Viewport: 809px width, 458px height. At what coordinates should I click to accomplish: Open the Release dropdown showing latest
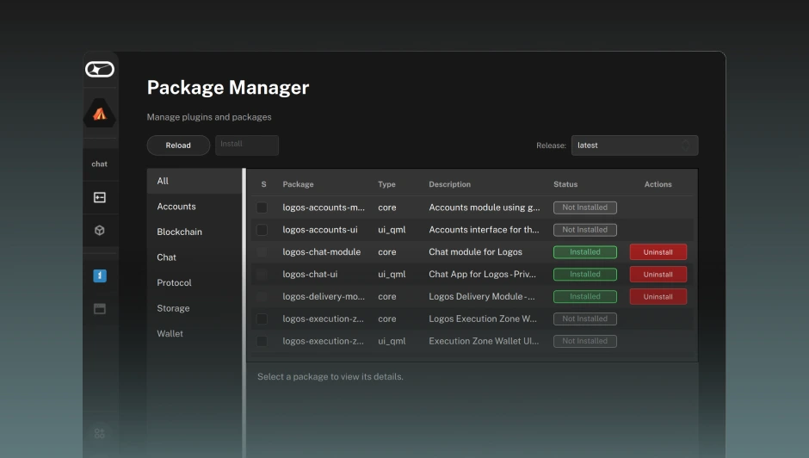(634, 145)
